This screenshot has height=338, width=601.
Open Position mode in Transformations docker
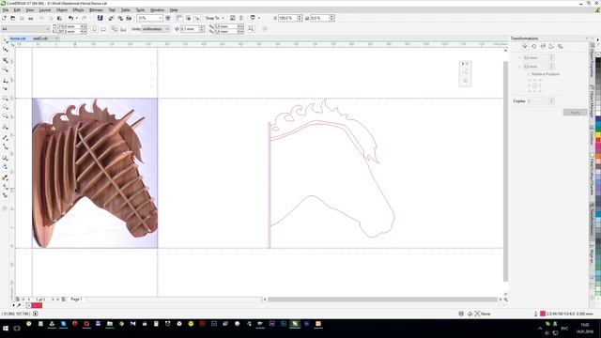point(525,46)
